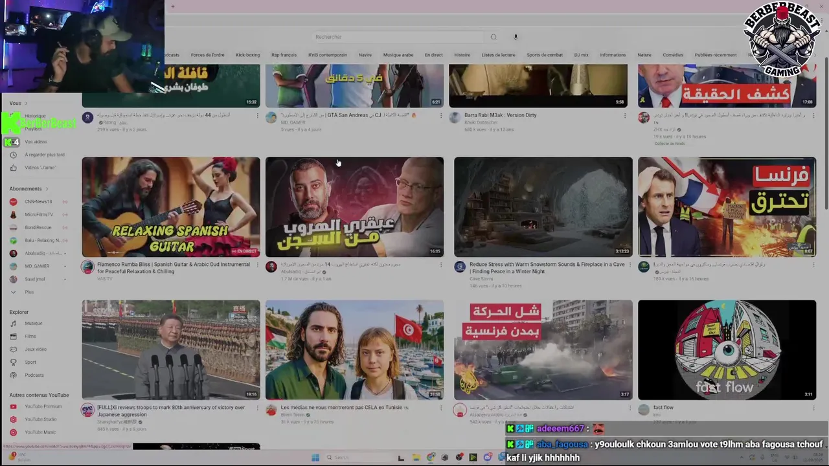Viewport: 829px width, 466px height.
Task: Play the Xi reviews troops thumbnail
Action: [171, 349]
